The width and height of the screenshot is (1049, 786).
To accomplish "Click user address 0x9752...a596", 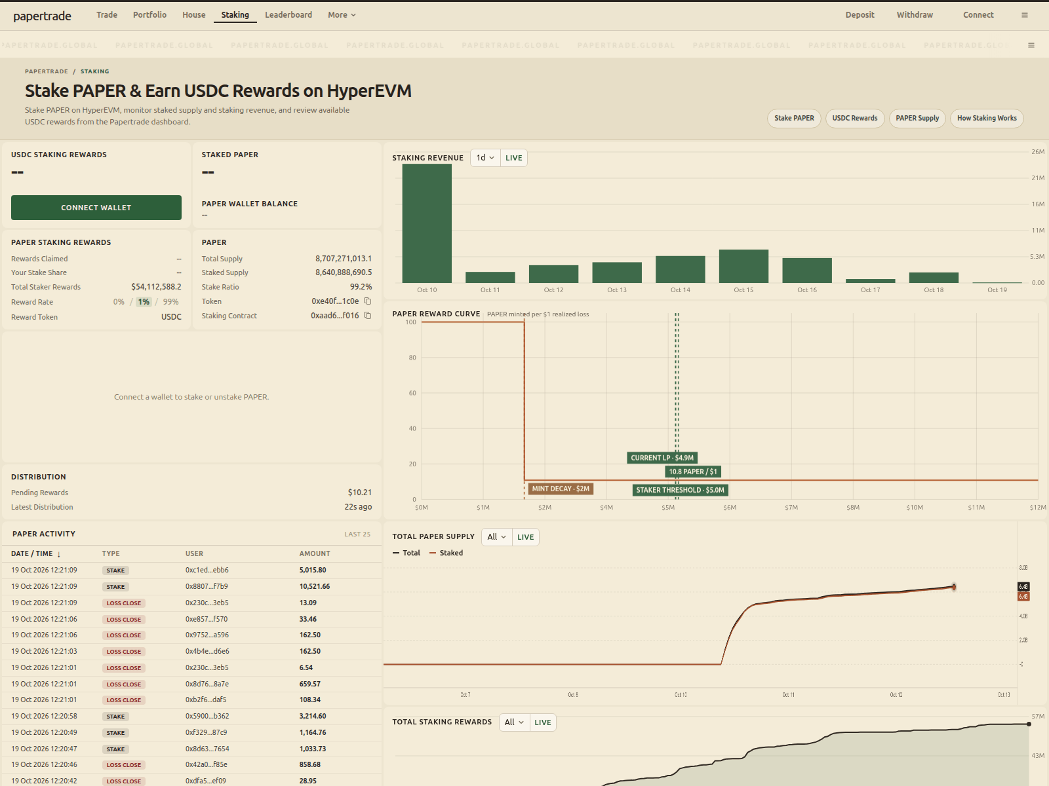I will 207,635.
